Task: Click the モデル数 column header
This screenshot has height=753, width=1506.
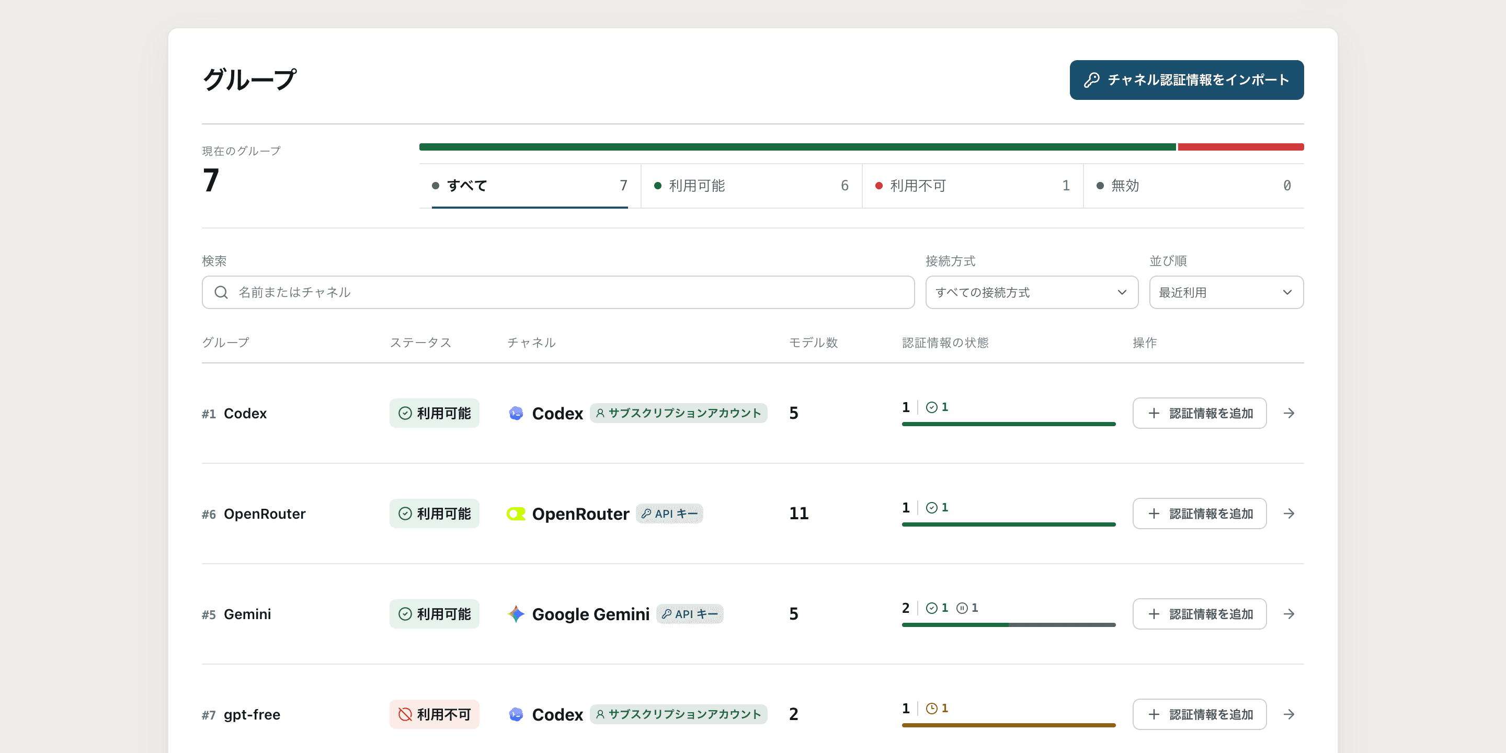Action: [813, 343]
